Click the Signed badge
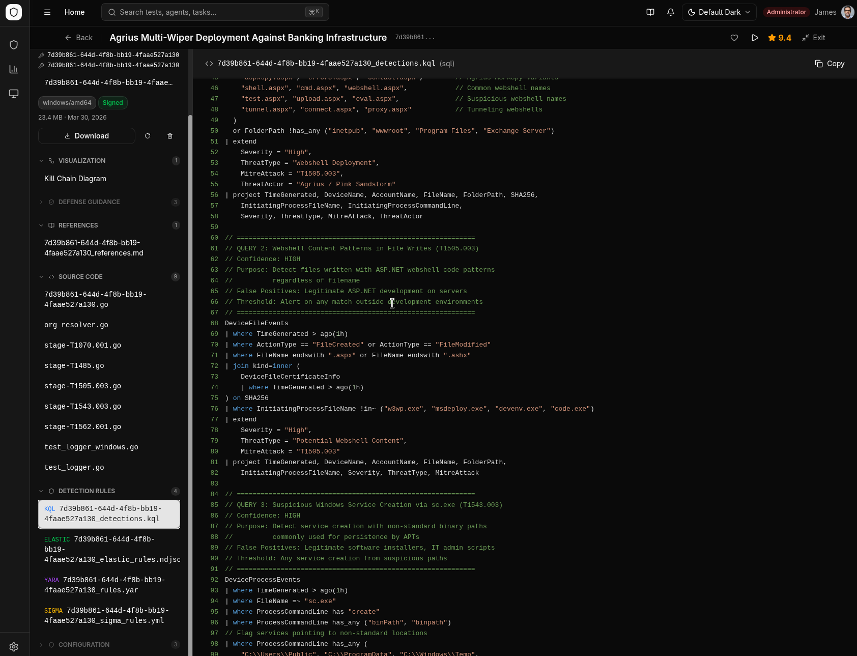857x656 pixels. 113,103
